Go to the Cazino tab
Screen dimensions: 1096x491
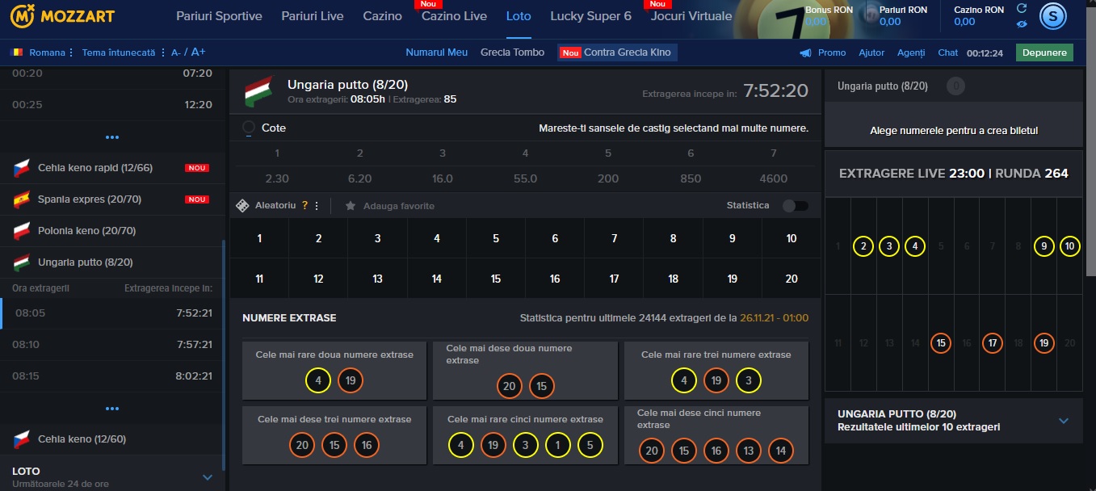[x=383, y=16]
